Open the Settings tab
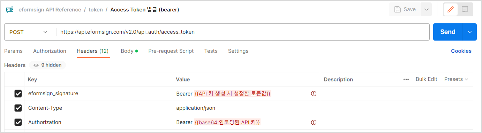The height and width of the screenshot is (133, 482). (238, 51)
